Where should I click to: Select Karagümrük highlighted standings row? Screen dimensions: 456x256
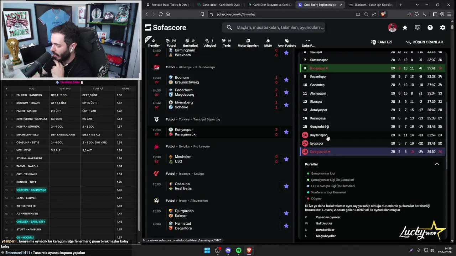coord(372,152)
